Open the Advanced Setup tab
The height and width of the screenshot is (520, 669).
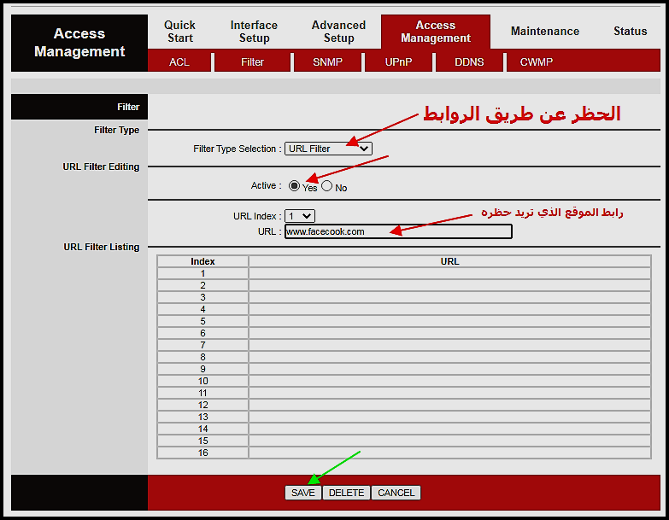pyautogui.click(x=338, y=32)
